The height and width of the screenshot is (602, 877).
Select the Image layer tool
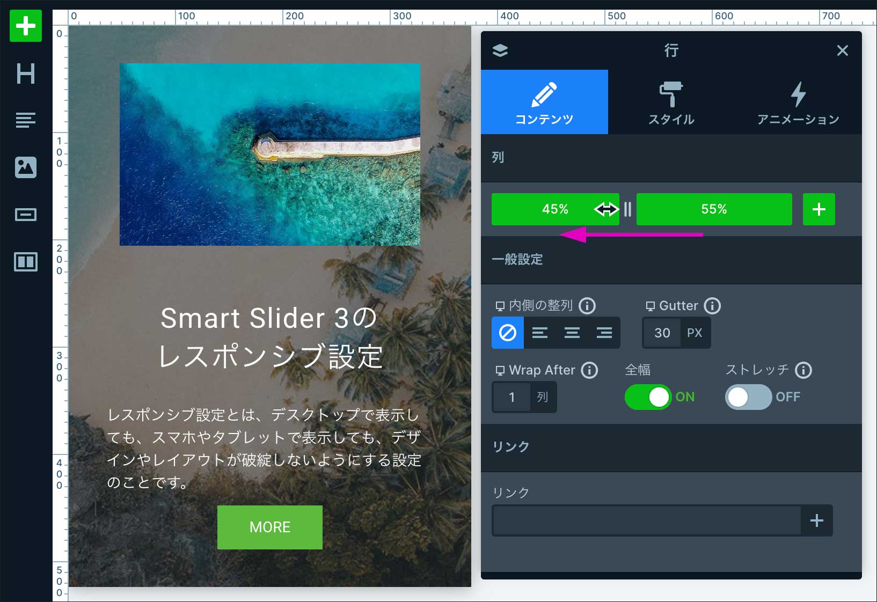point(25,167)
